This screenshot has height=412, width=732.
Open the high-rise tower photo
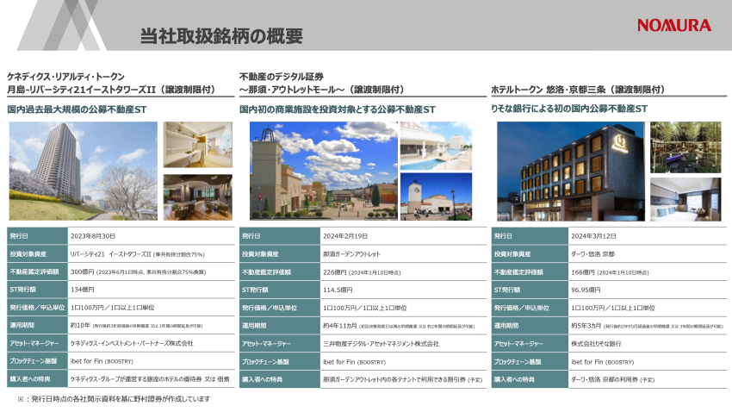coord(83,171)
